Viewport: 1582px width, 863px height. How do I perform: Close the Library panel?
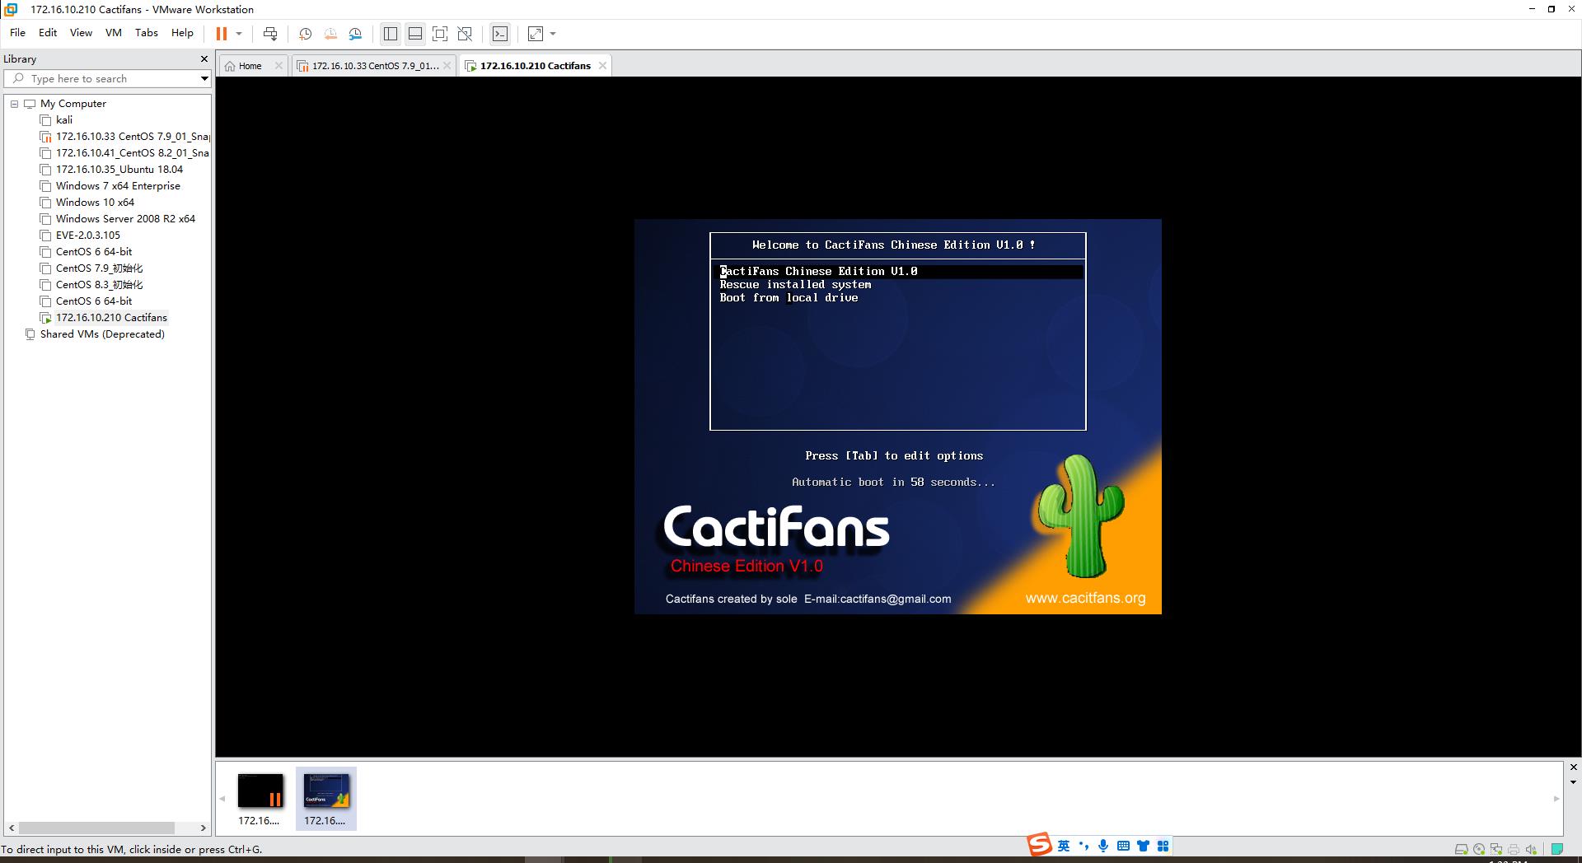[204, 59]
